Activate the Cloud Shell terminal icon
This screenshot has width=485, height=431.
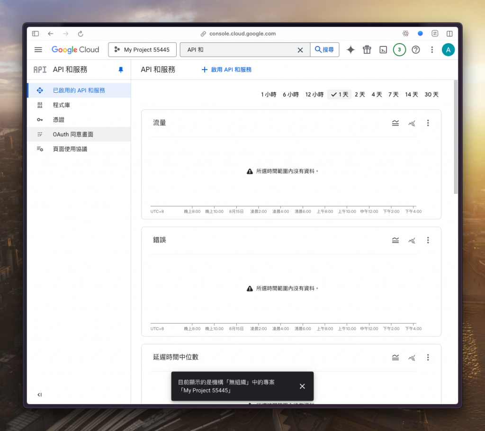[x=383, y=50]
